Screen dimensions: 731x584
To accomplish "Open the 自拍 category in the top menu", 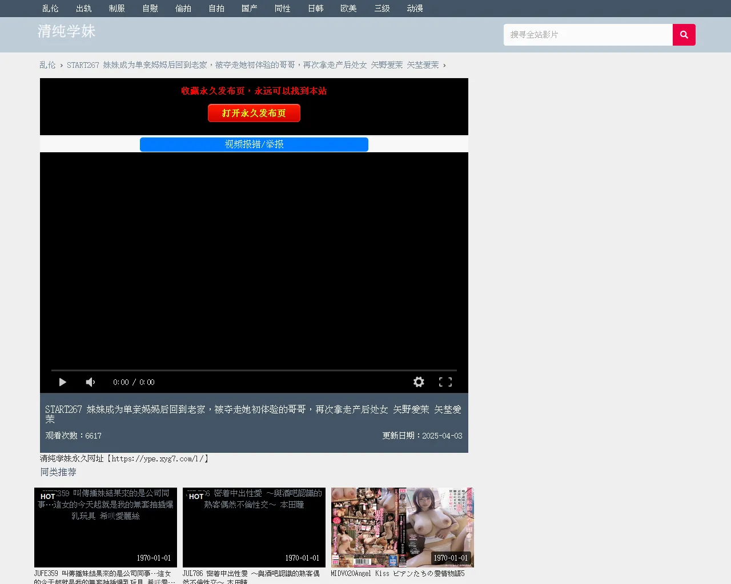I will pos(216,9).
